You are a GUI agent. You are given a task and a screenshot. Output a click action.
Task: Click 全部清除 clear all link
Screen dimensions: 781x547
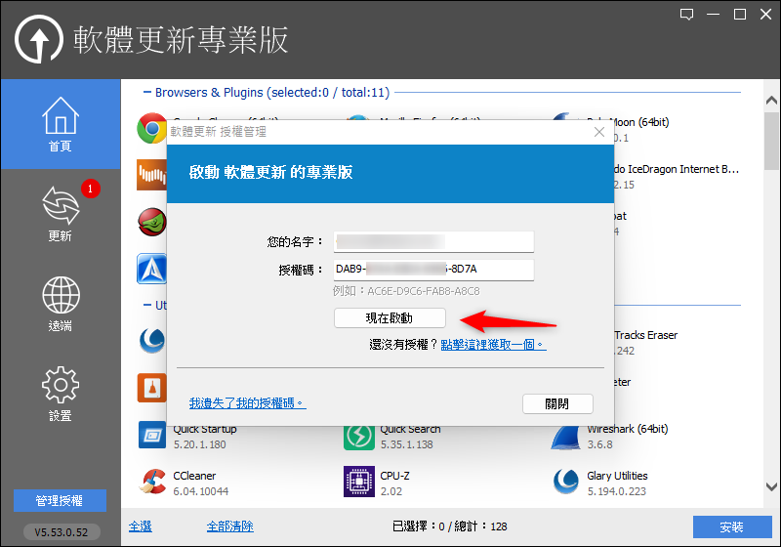[x=229, y=526]
